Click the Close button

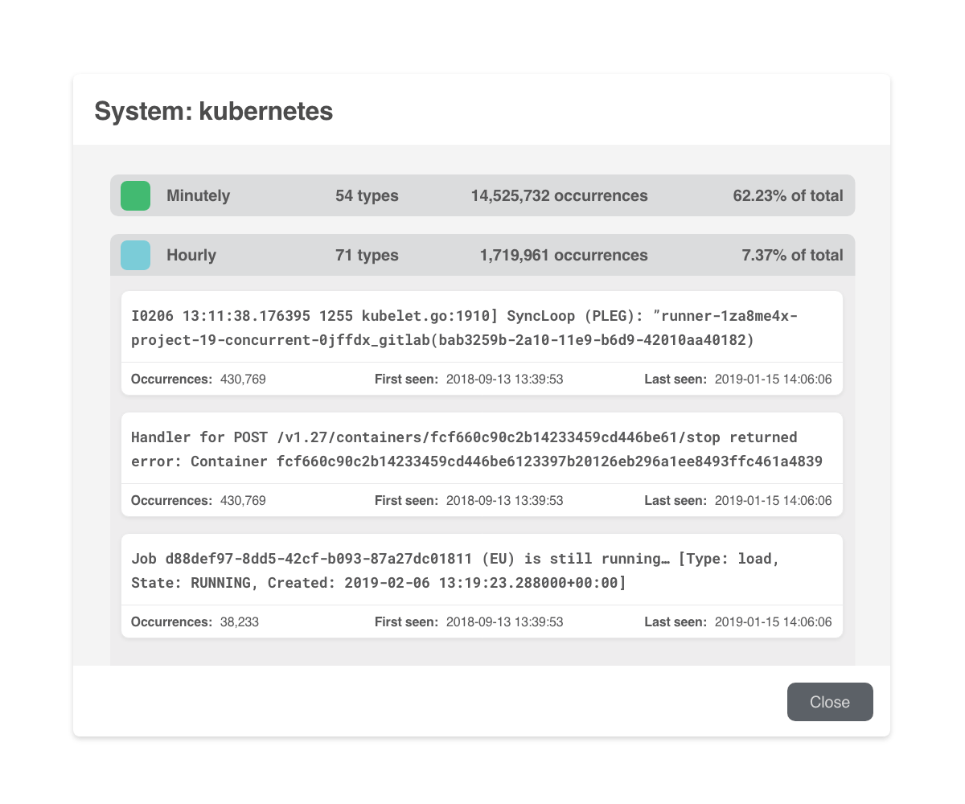point(830,702)
